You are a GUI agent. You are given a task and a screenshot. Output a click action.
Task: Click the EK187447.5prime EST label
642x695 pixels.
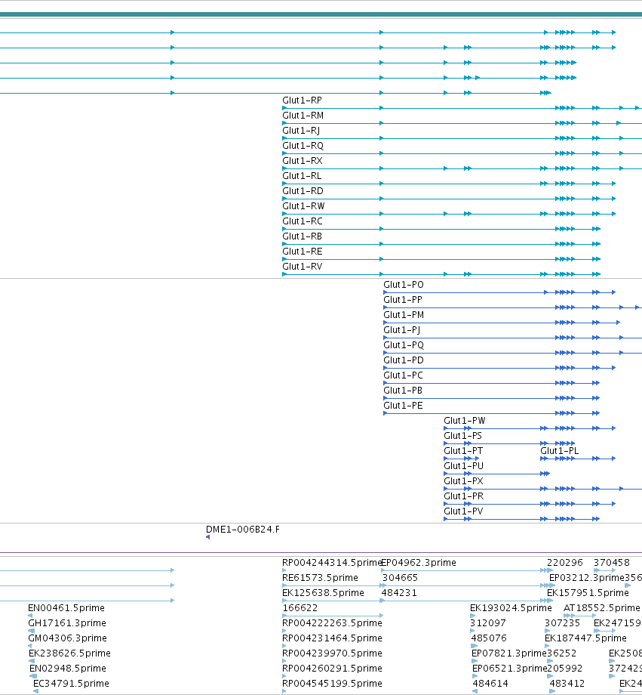[x=585, y=638]
